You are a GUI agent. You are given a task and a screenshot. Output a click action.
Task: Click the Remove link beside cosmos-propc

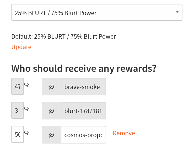pos(124,133)
